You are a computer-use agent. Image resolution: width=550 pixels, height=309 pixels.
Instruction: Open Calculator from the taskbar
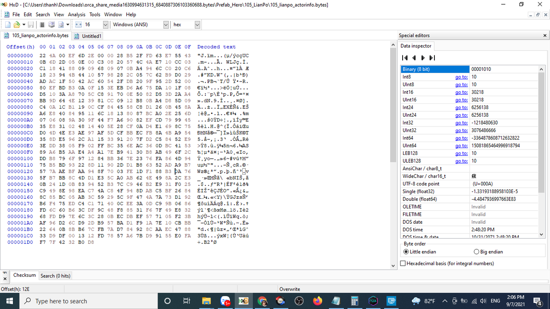[354, 301]
